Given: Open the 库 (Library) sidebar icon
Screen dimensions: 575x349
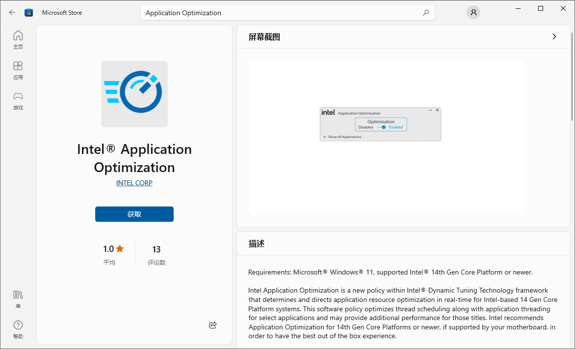Looking at the screenshot, I should pyautogui.click(x=18, y=298).
